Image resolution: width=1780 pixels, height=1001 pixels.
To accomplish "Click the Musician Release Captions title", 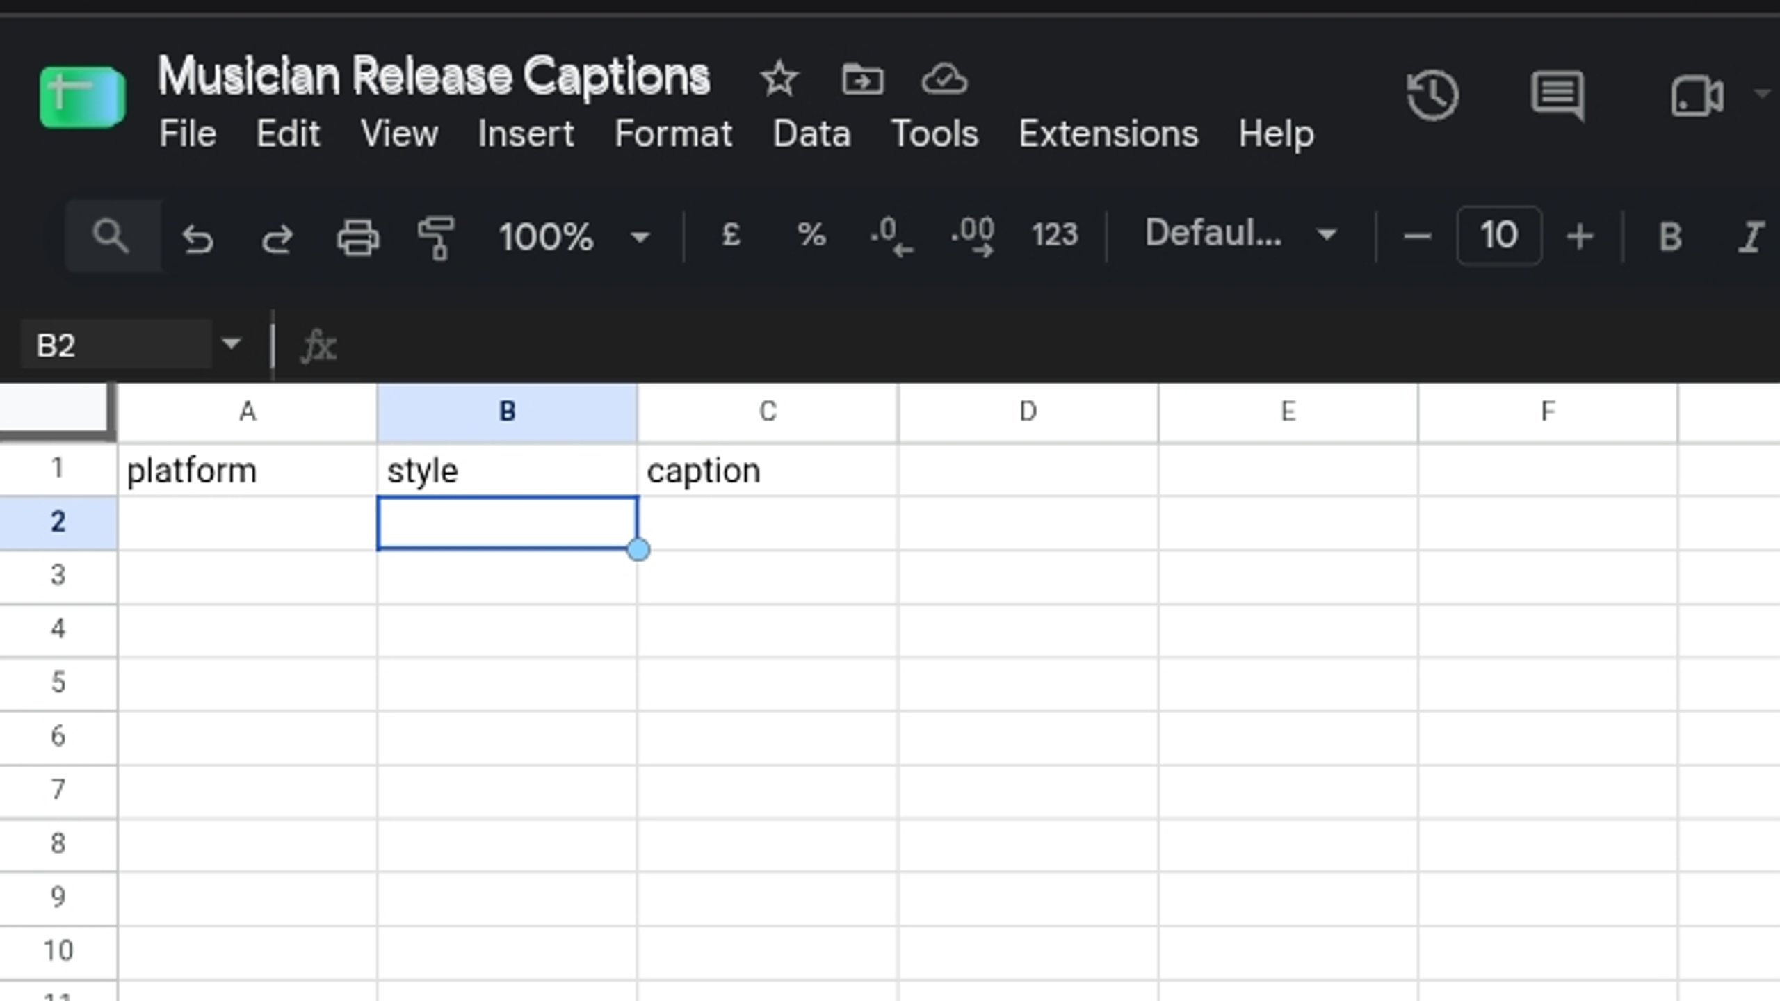I will point(433,76).
